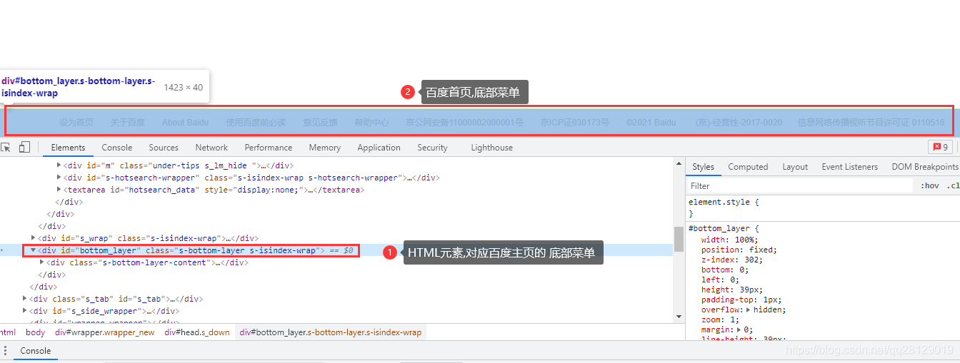The image size is (960, 363).
Task: Select div#bottom_layer breadcrumb item
Action: click(331, 332)
